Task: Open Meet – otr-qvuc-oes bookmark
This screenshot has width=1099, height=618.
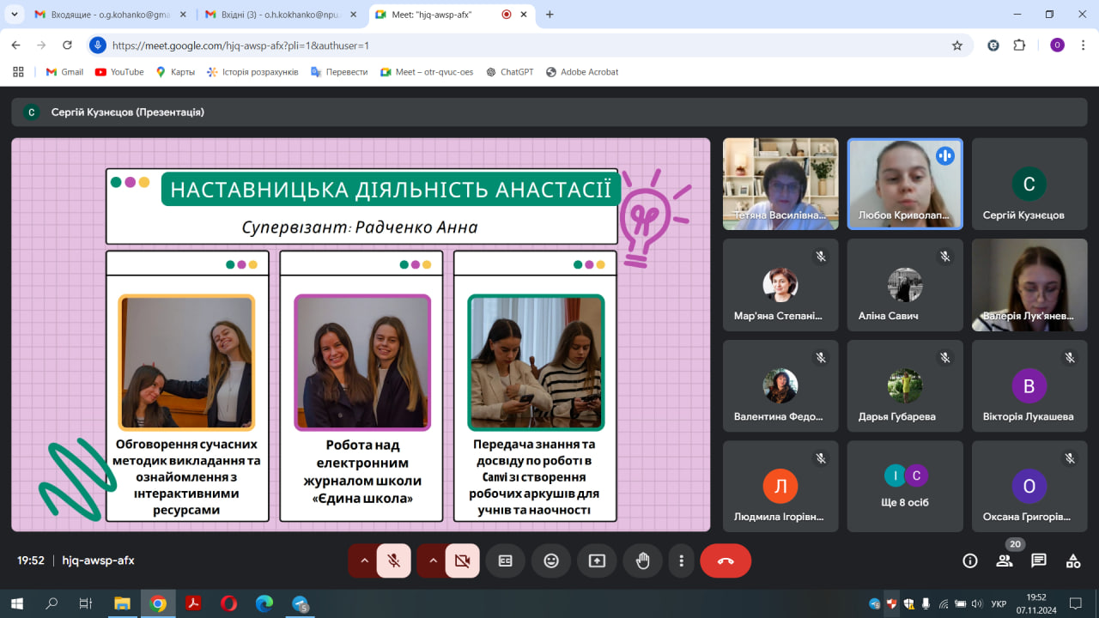Action: [x=427, y=72]
